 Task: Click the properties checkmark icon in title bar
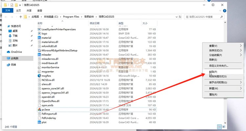[x=12, y=5]
